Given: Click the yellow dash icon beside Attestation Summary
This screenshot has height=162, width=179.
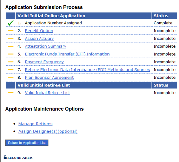Looking at the screenshot, I should click(x=10, y=46).
